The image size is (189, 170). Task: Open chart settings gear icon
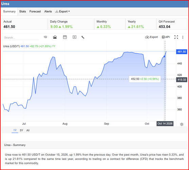point(182,124)
